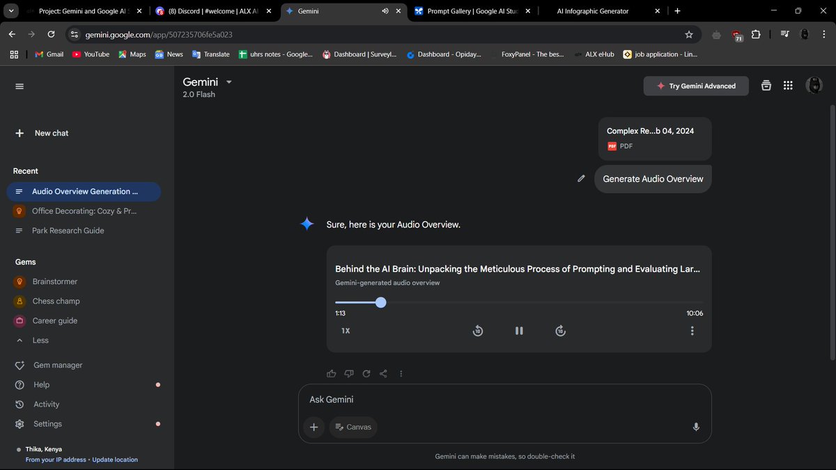This screenshot has width=836, height=470.
Task: Open the Career guide gem
Action: pos(84,321)
